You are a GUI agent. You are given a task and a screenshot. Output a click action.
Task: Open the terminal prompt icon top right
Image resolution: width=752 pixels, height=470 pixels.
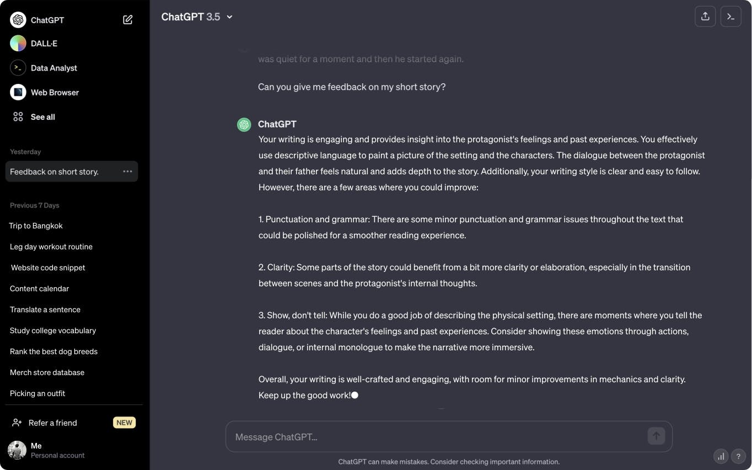730,17
